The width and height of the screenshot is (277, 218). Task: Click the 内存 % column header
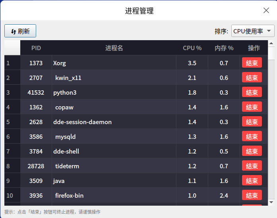pos(224,48)
